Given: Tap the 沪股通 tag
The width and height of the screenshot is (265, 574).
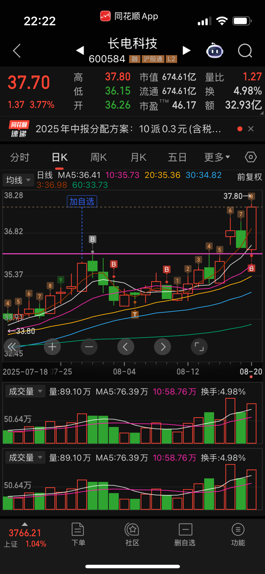Looking at the screenshot, I should pyautogui.click(x=153, y=59).
